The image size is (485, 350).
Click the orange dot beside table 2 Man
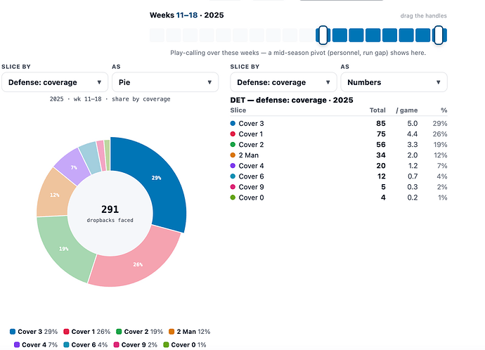pos(233,155)
